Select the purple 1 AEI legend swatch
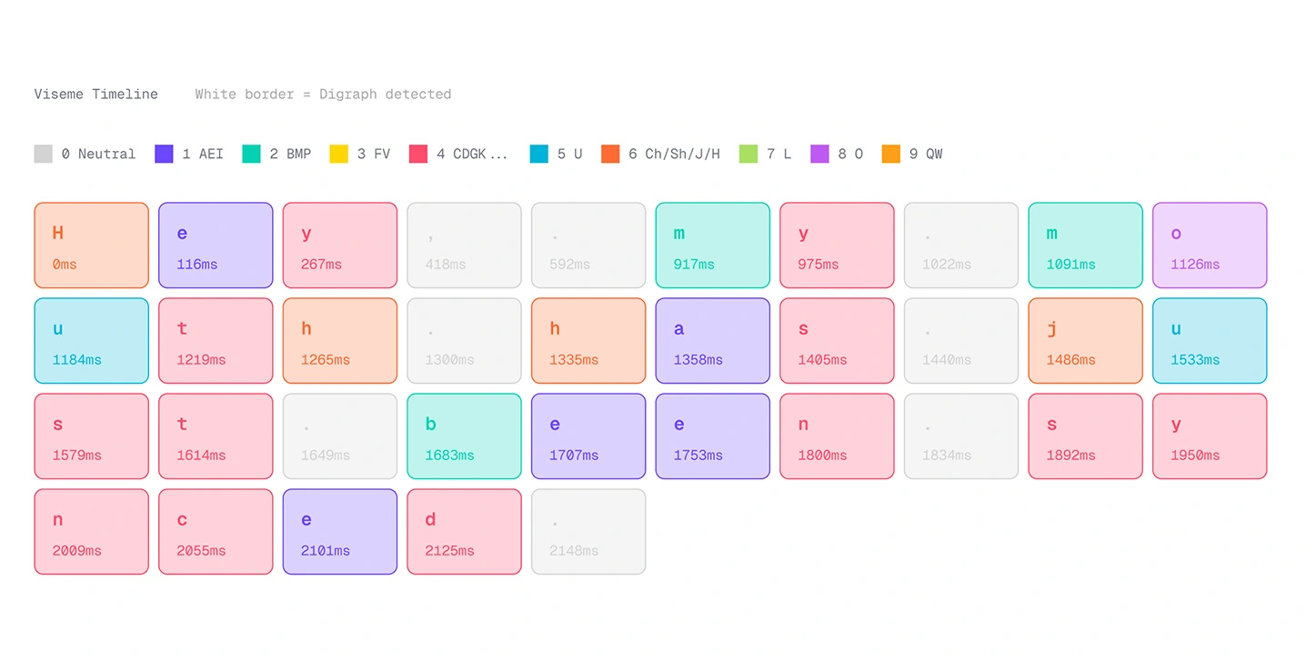This screenshot has width=1306, height=661. [164, 154]
